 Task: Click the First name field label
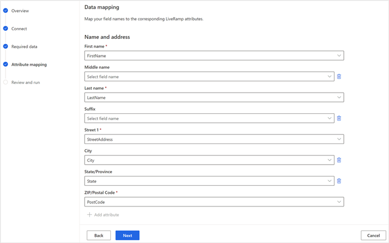pos(94,46)
